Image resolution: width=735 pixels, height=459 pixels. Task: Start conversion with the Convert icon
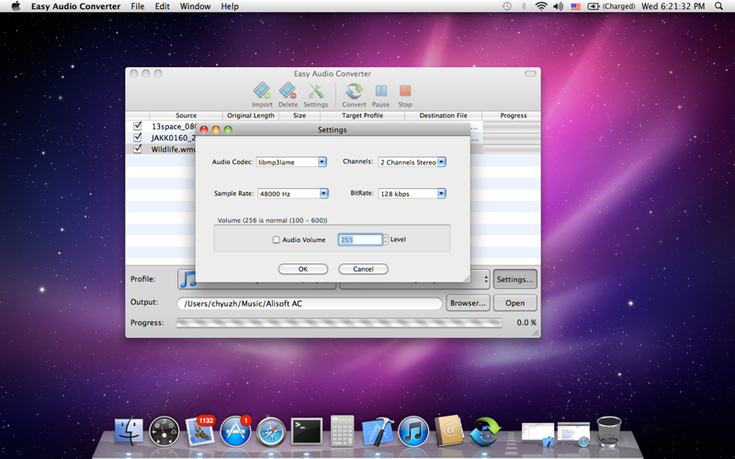tap(354, 92)
